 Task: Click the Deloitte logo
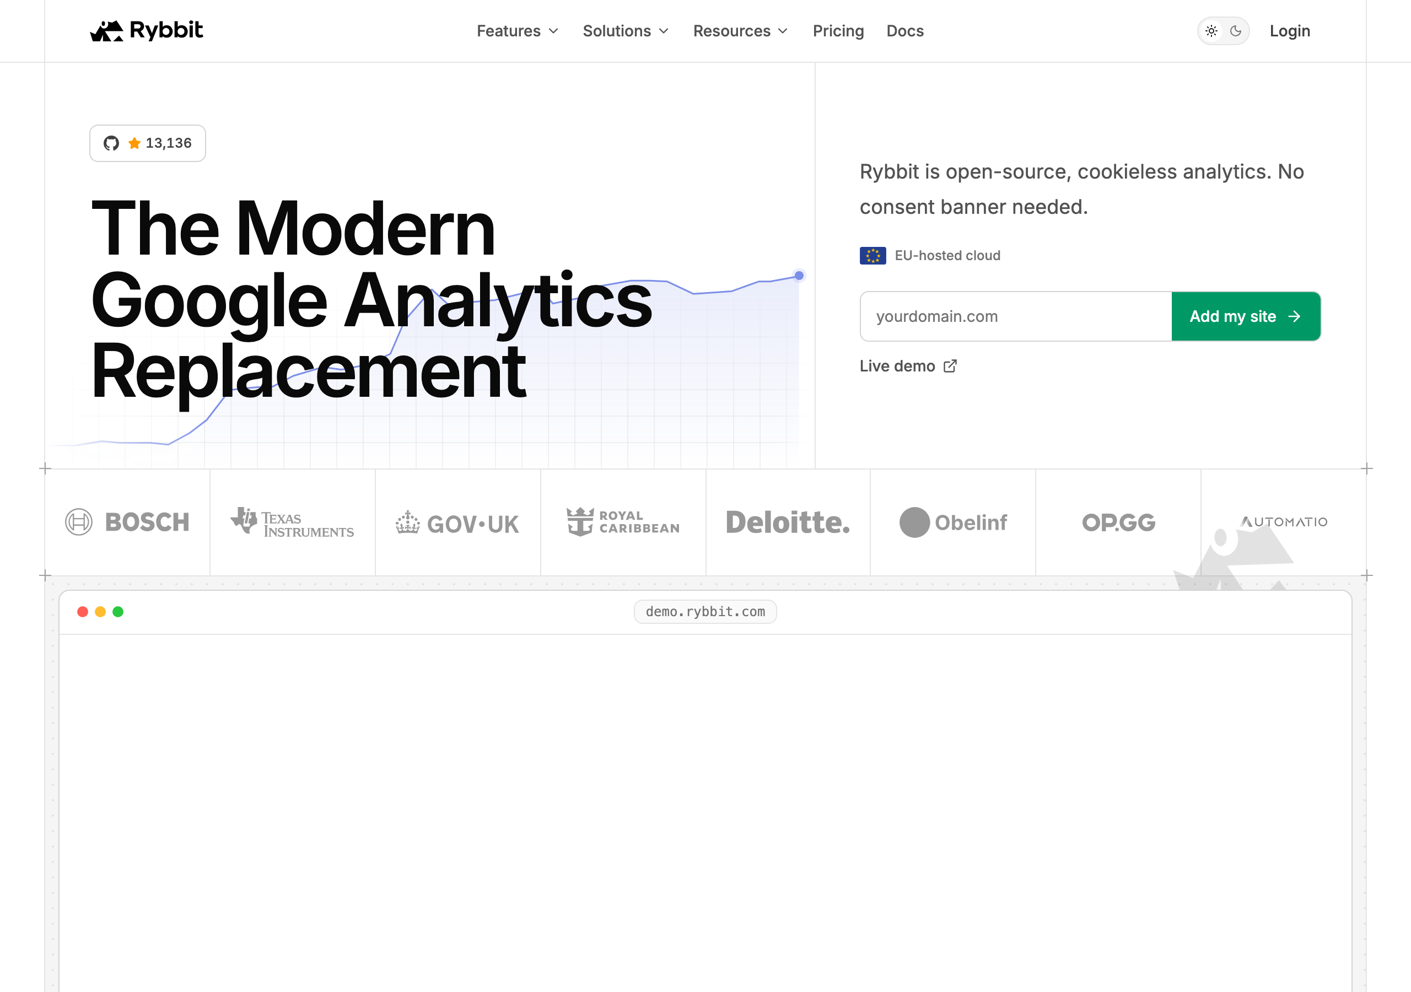(788, 522)
